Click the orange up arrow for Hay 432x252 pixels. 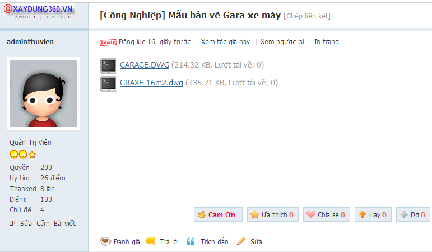pos(363,215)
